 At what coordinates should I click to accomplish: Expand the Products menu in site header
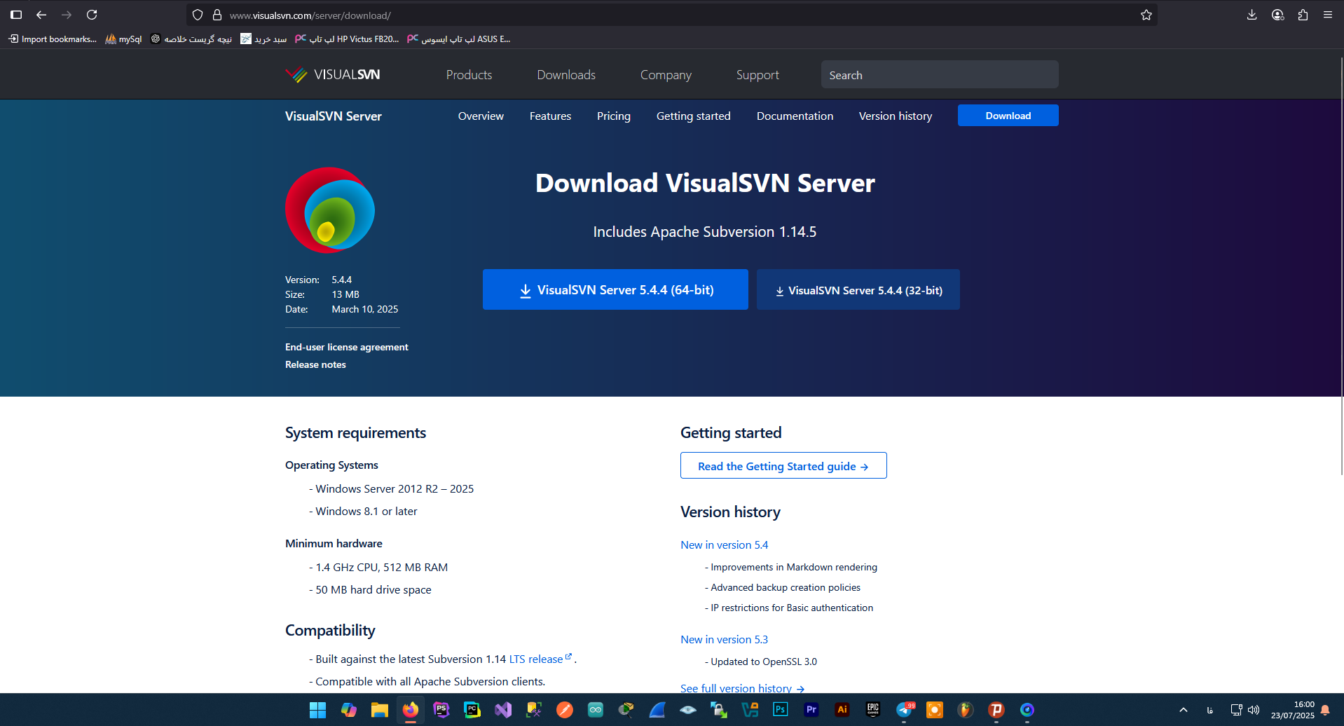click(x=469, y=75)
